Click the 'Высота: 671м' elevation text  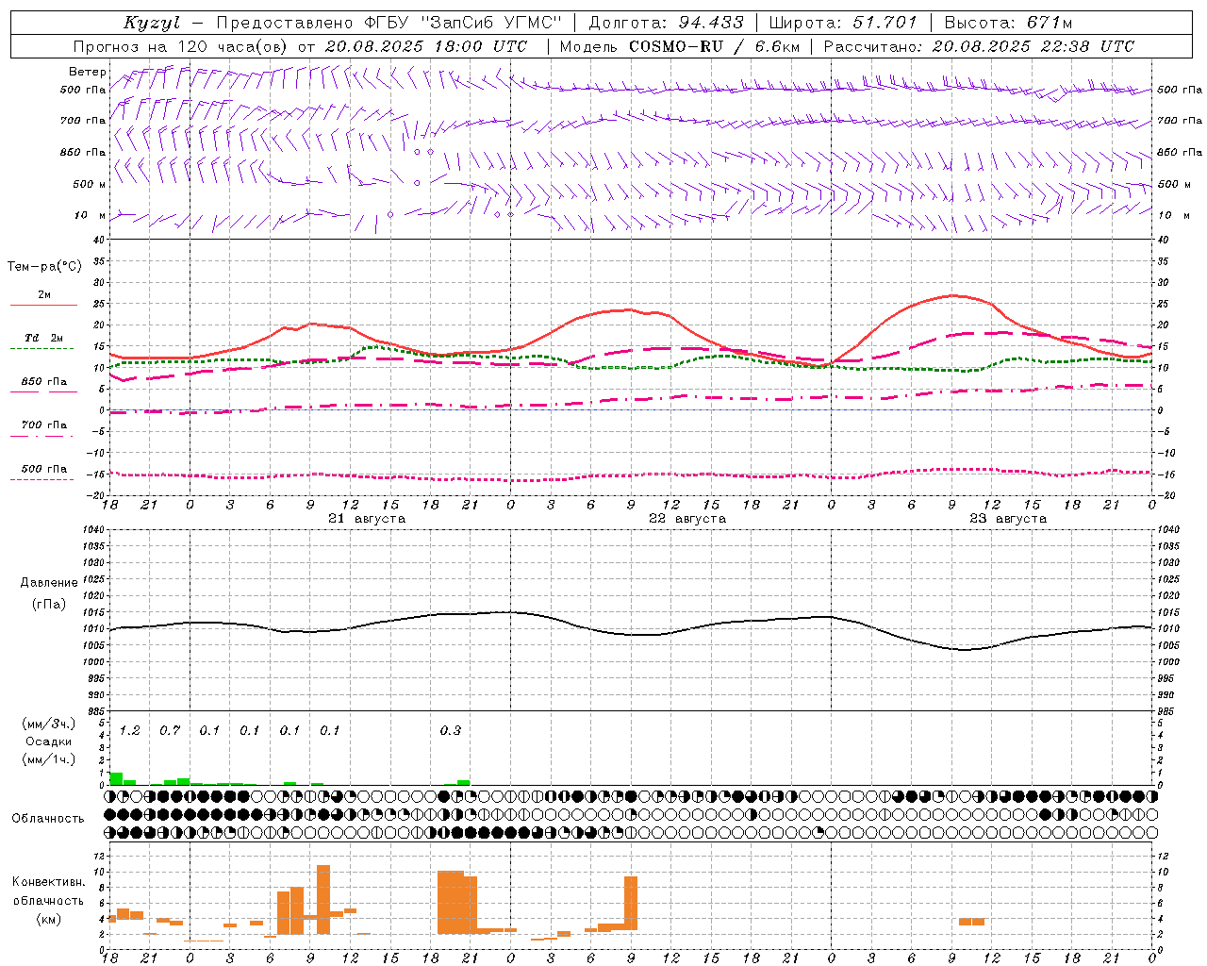click(1008, 23)
